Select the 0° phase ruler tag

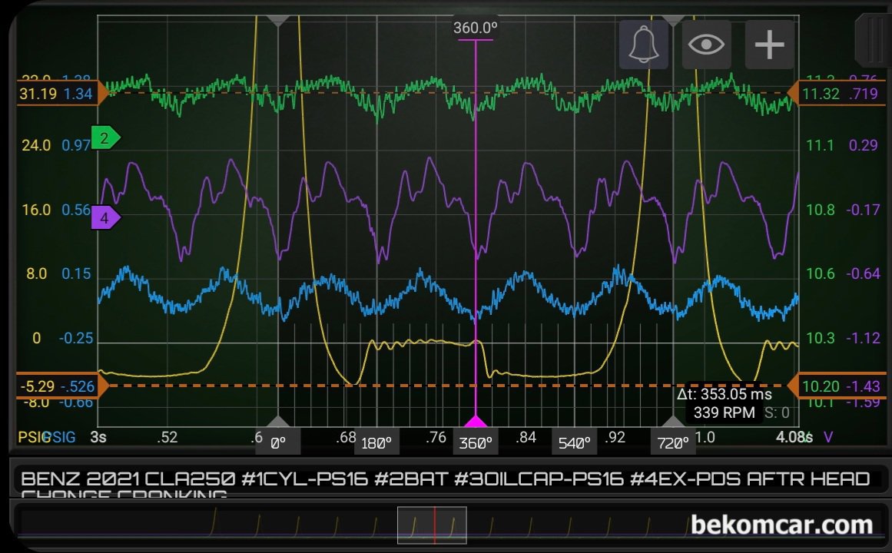[x=277, y=442]
